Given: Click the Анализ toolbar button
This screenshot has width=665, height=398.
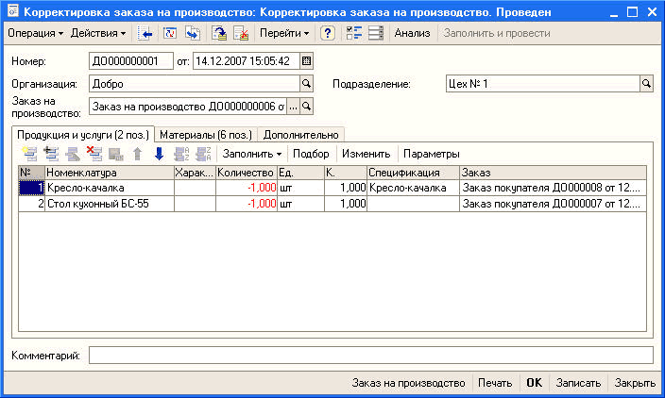Looking at the screenshot, I should (x=412, y=33).
